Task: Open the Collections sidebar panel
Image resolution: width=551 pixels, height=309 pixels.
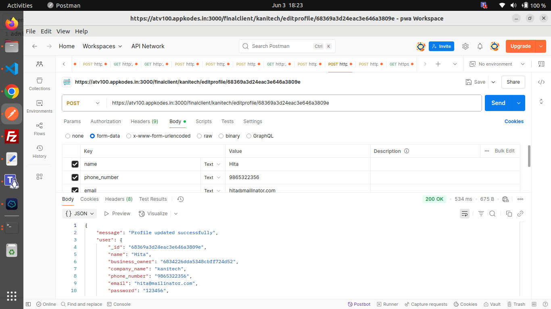Action: pos(40,84)
